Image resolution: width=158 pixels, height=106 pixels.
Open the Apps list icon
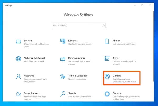[x=107, y=59]
